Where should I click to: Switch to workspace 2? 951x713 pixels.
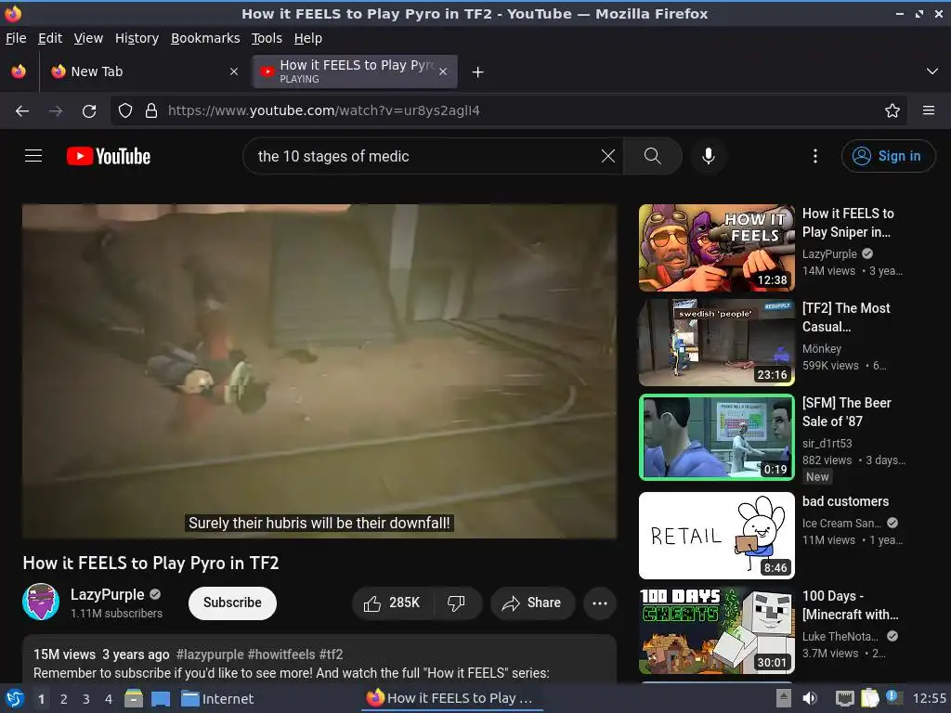[x=64, y=699]
